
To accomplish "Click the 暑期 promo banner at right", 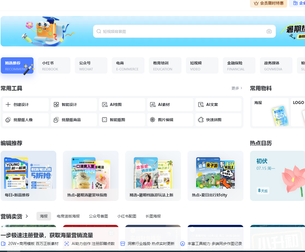I will tap(293, 32).
